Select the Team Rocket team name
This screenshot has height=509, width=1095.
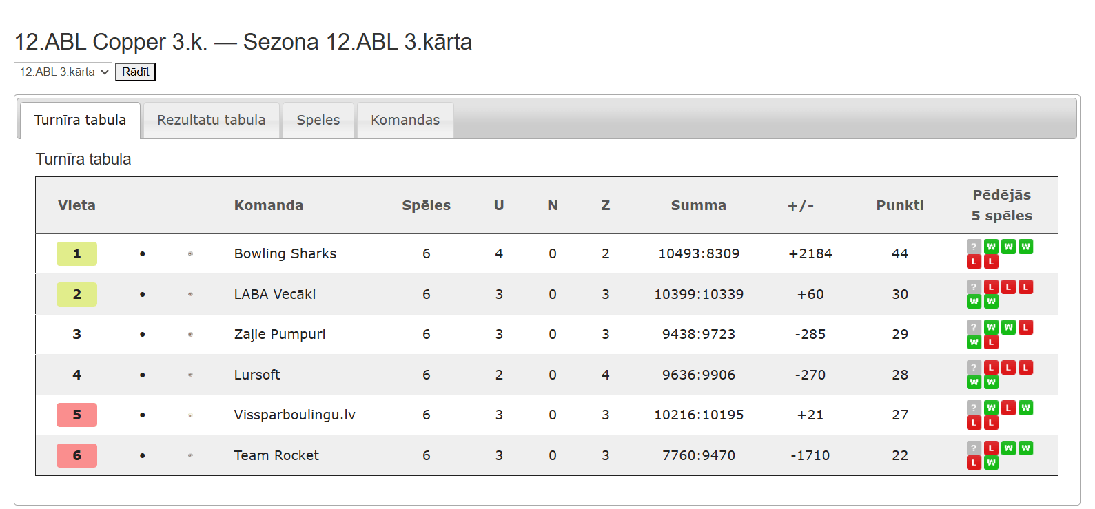tap(276, 455)
